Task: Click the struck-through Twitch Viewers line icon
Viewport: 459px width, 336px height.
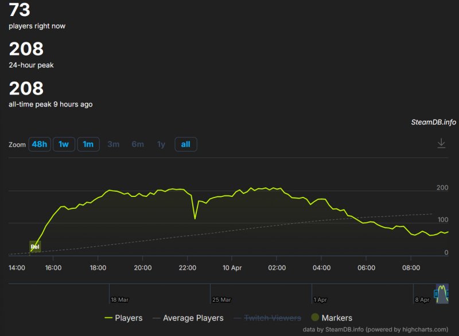Action: point(238,318)
